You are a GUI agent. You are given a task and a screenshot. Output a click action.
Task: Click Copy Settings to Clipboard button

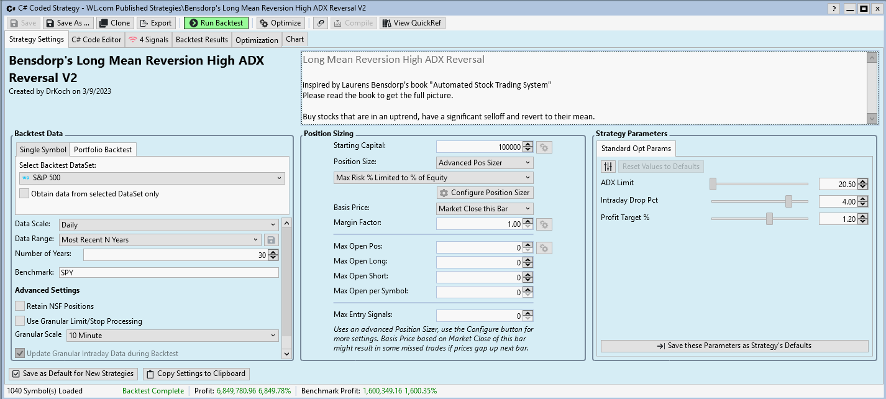196,374
